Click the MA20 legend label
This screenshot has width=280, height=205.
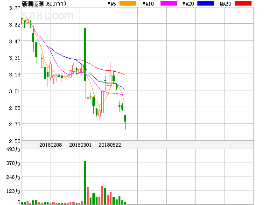click(x=188, y=4)
